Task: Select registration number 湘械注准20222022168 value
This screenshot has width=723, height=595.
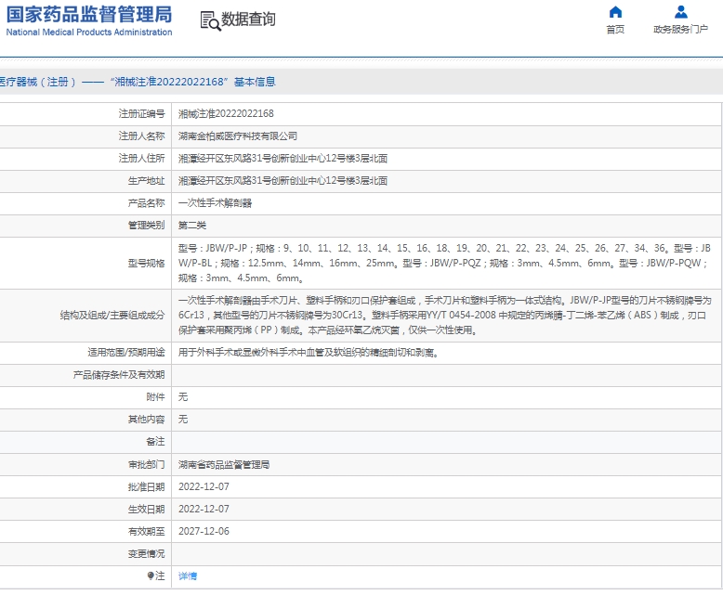Action: (x=226, y=114)
